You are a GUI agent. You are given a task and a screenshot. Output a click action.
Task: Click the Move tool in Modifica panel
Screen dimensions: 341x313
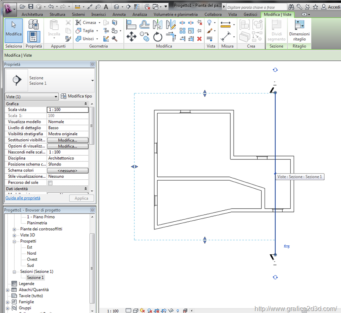(131, 37)
